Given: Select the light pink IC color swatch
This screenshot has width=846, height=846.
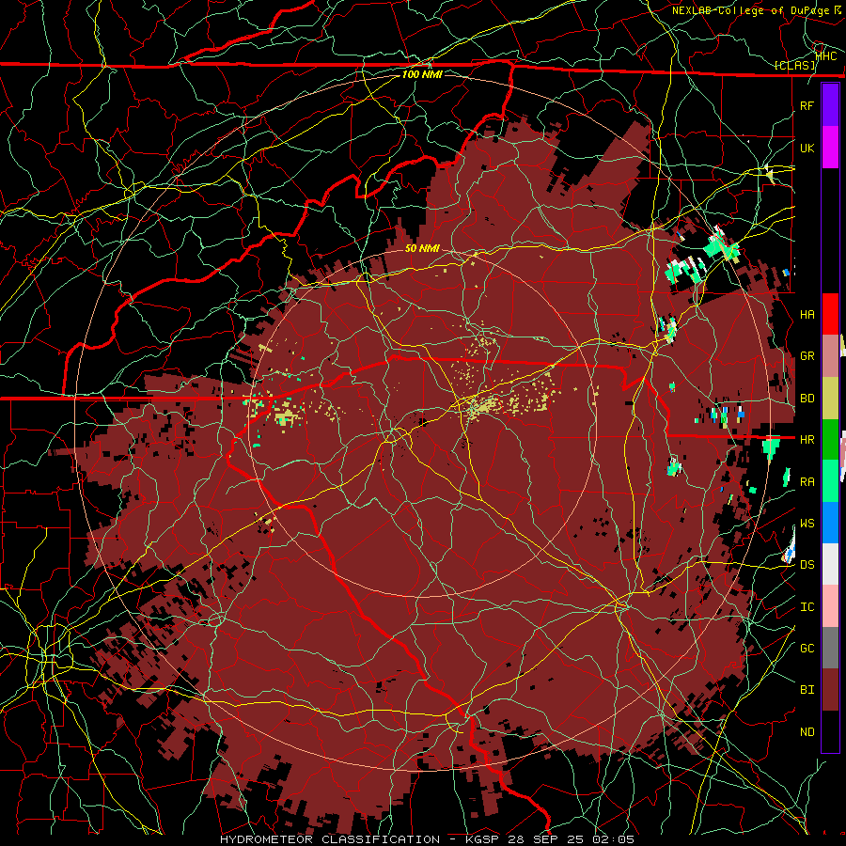Looking at the screenshot, I should (830, 606).
